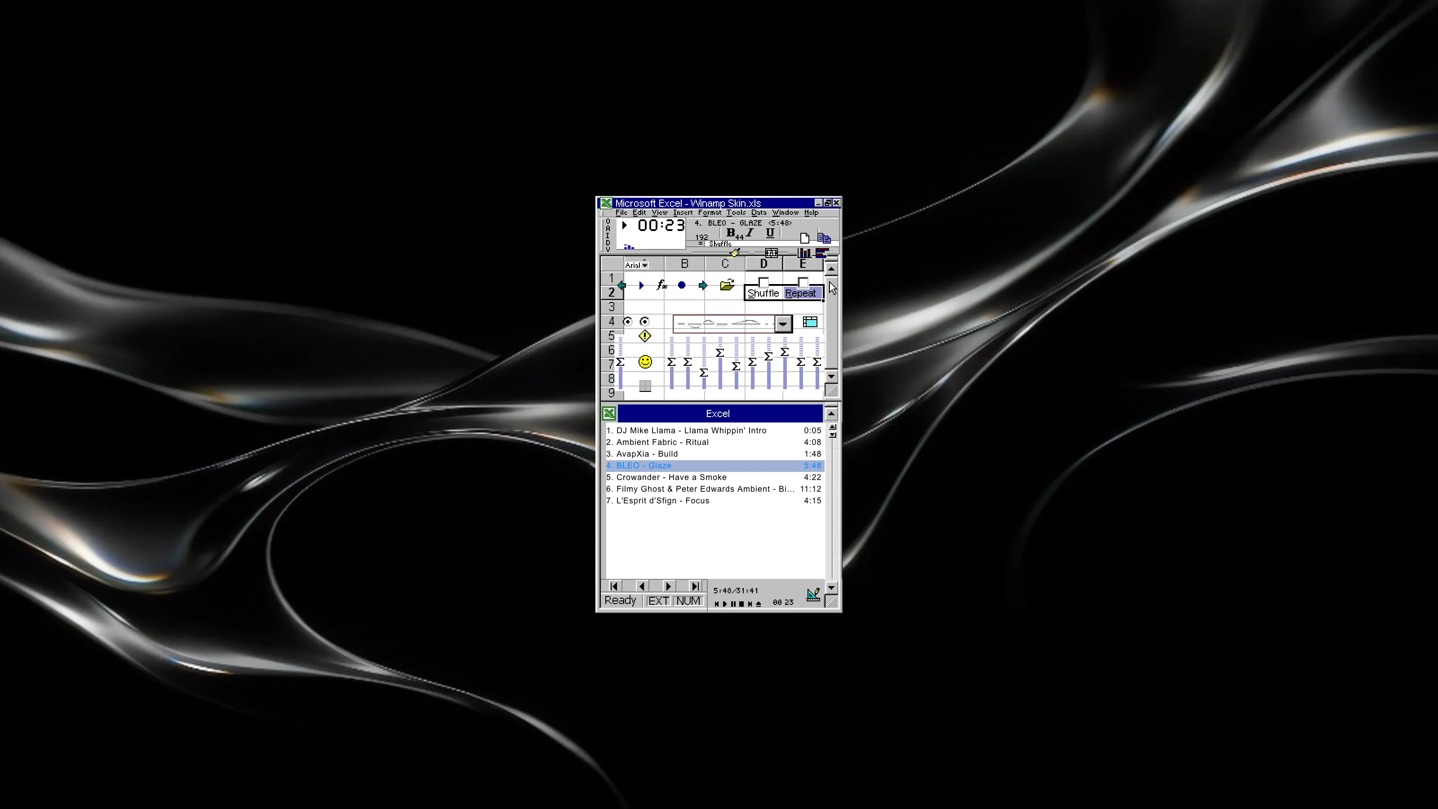
Task: Select the first radio button in row 4
Action: (x=627, y=322)
